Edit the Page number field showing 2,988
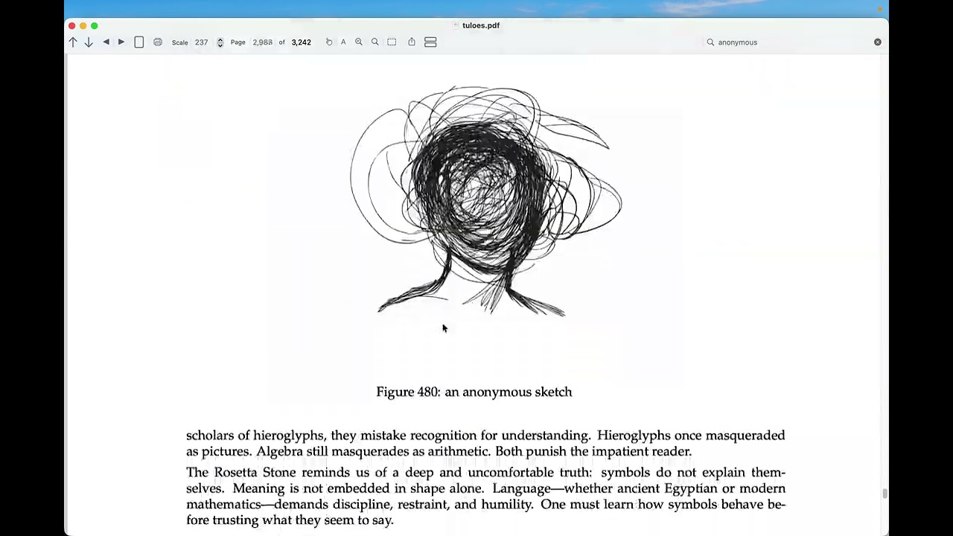 [262, 42]
